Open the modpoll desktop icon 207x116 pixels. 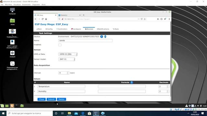12,54
